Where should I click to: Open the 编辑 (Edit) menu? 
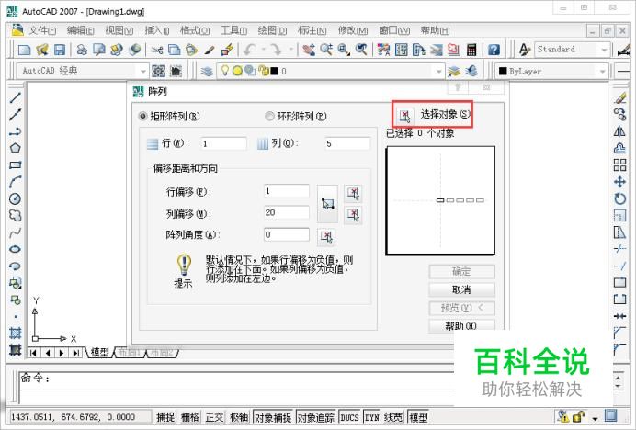point(80,30)
